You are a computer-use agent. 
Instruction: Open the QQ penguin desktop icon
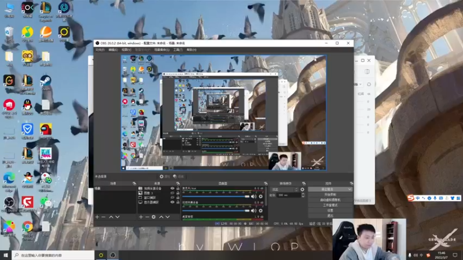[27, 107]
